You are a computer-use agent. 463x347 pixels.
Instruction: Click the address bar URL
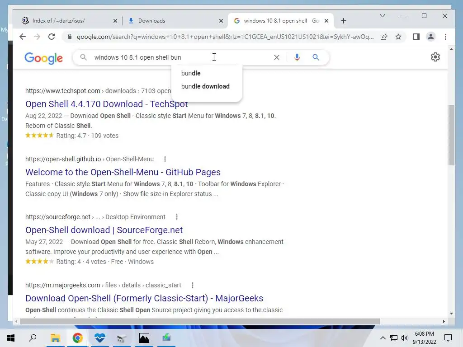pos(225,37)
